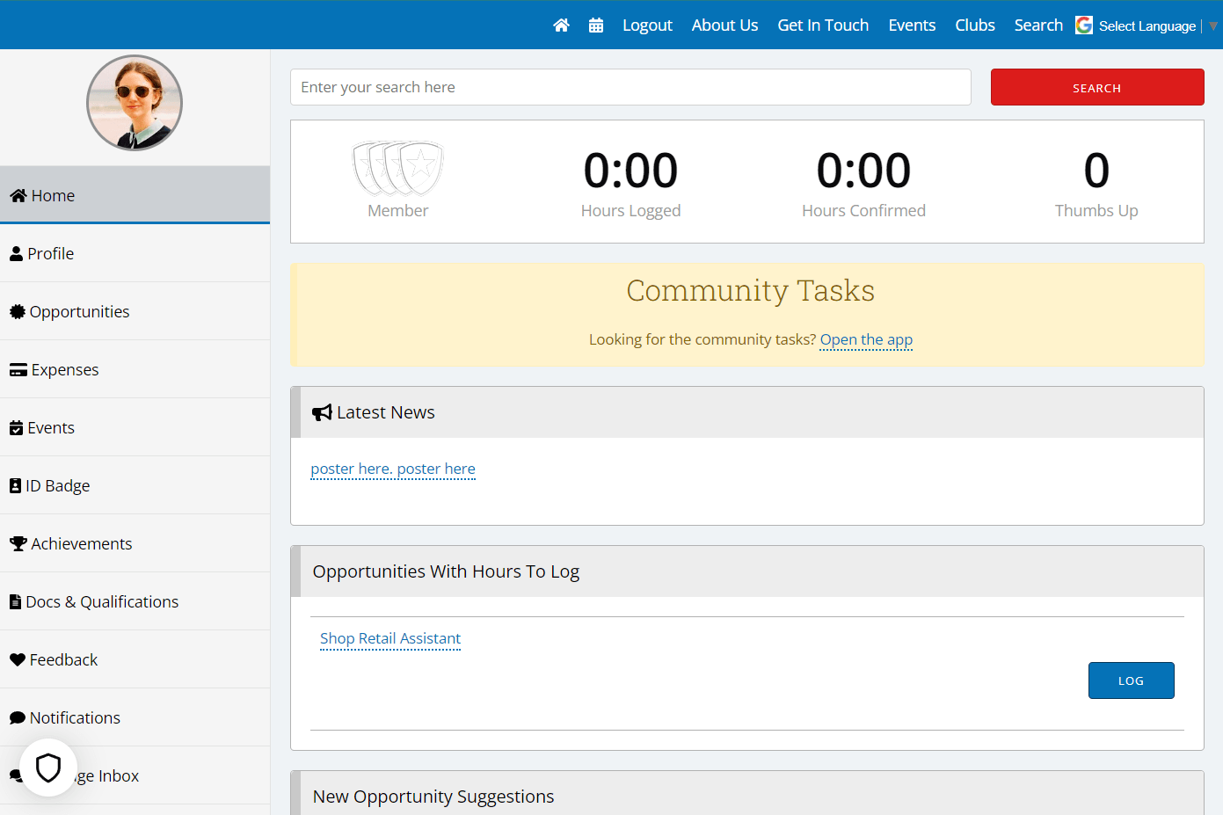The height and width of the screenshot is (815, 1223).
Task: Click the language dropdown arrow
Action: click(x=1213, y=26)
